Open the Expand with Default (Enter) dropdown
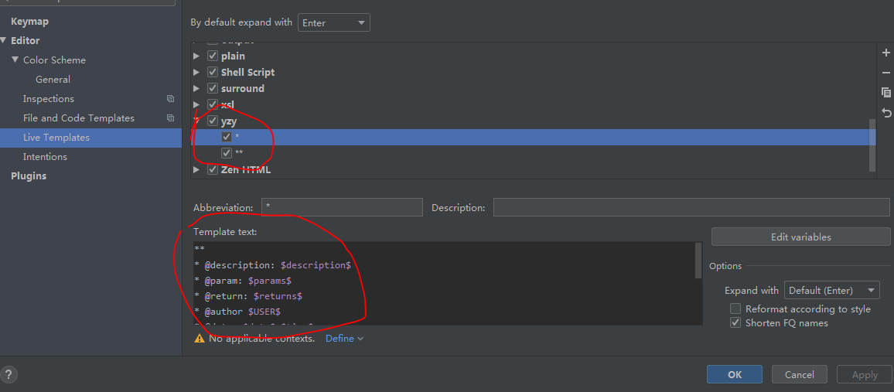This screenshot has width=894, height=392. click(832, 290)
